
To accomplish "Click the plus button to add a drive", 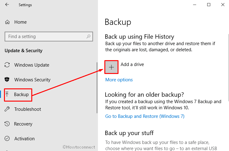I will click(111, 67).
